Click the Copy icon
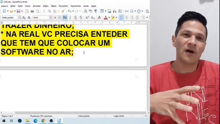 click(x=49, y=11)
